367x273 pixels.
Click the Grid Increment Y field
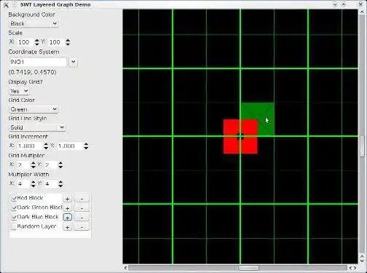(70, 146)
